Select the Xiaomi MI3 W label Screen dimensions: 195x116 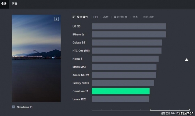click(81, 75)
